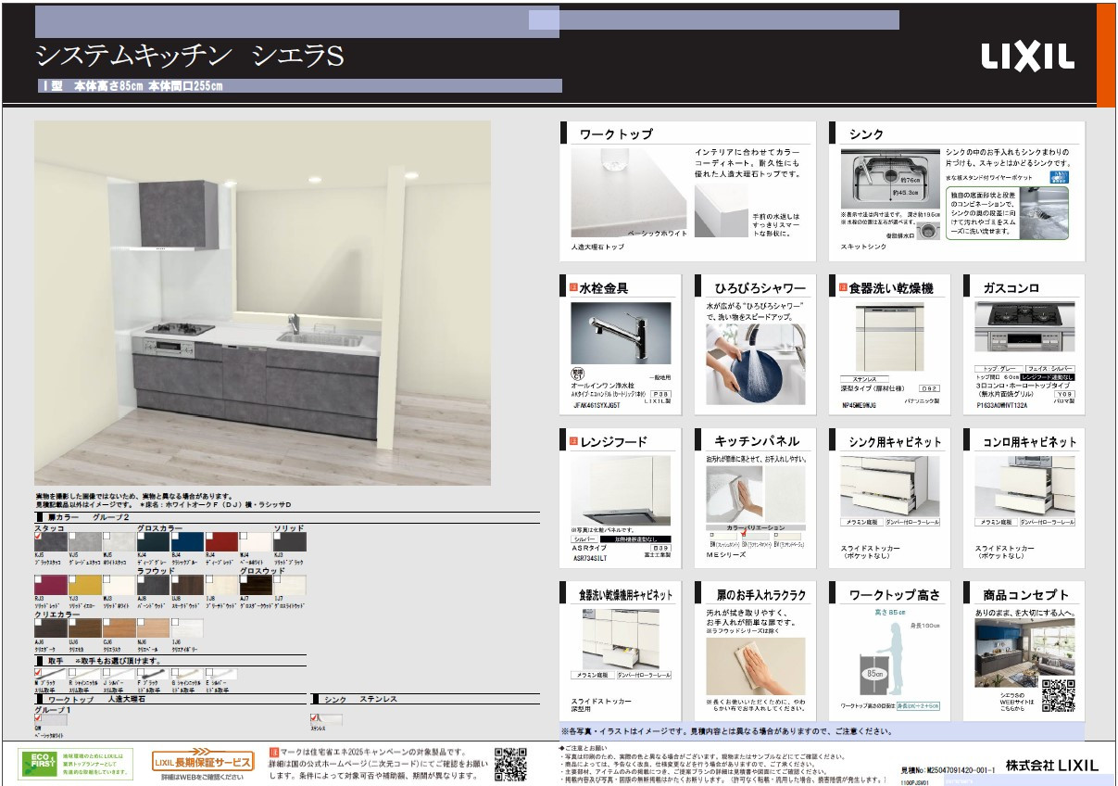Click the orange mark beside 食器洗い乾燥機 heading
The image size is (1118, 786).
(x=842, y=288)
